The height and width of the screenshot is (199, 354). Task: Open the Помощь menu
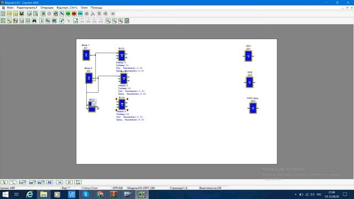pos(96,8)
